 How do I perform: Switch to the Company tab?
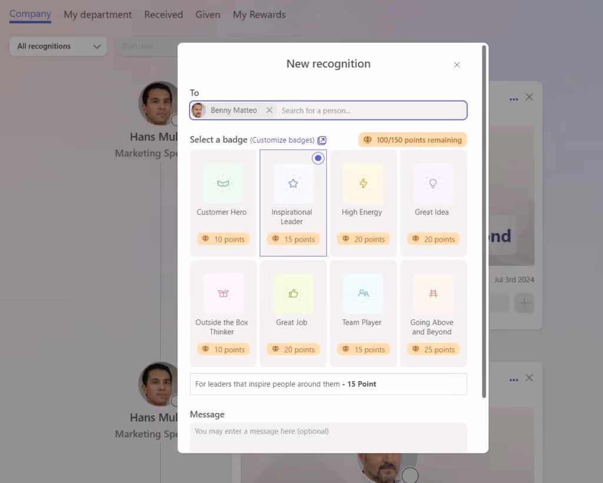(30, 14)
